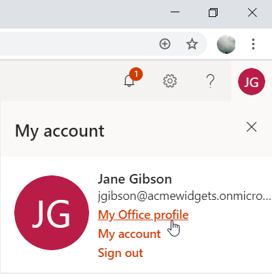Bookmark this page with the star icon

click(x=192, y=44)
